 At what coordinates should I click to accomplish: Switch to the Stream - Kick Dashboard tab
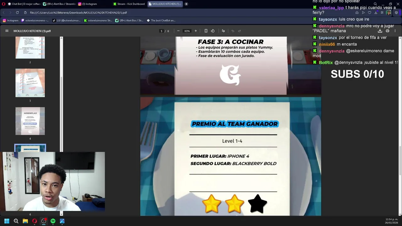(x=129, y=4)
